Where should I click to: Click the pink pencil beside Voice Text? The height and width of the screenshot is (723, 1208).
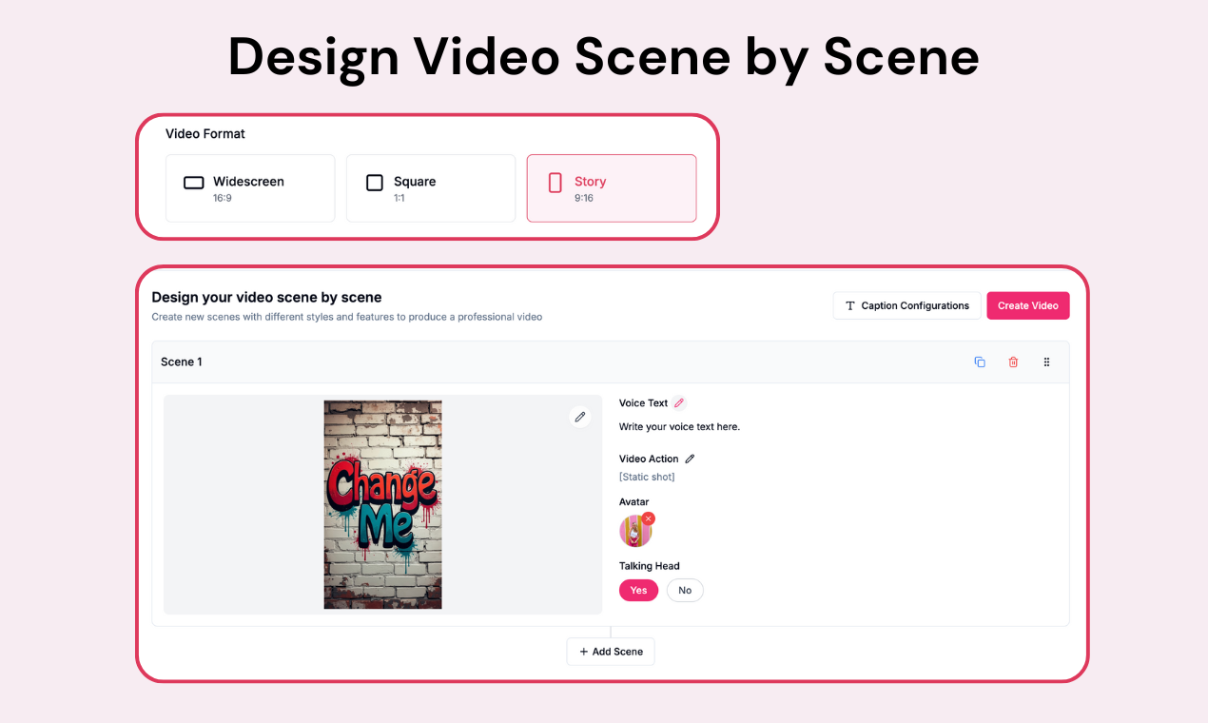(x=679, y=403)
